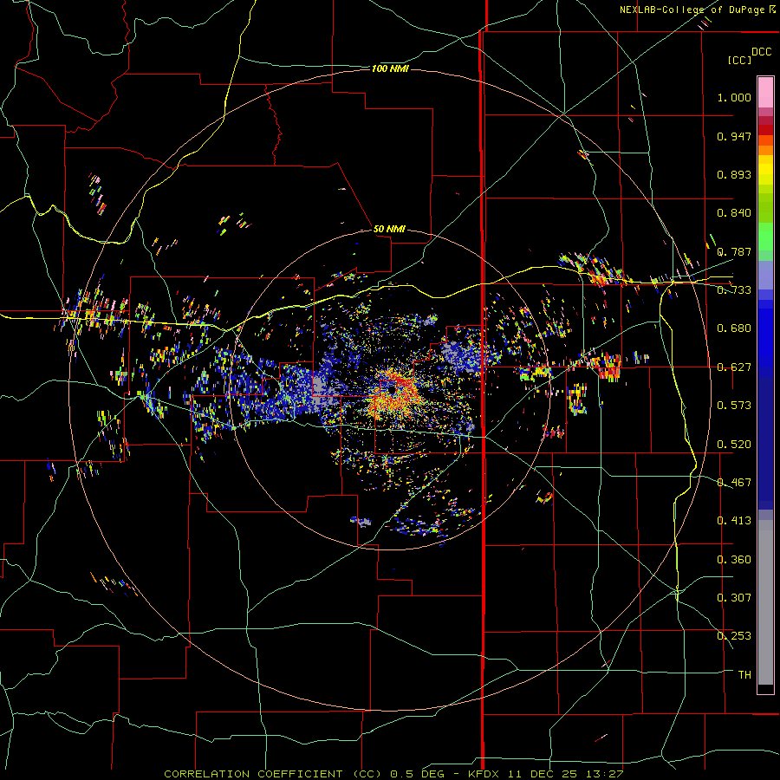This screenshot has height=780, width=780.
Task: Select the 0.573 scale value
Action: (734, 406)
